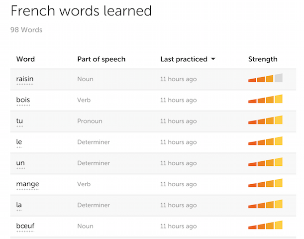Sort the table by Last practiced header
The image size is (304, 239).
click(x=184, y=59)
